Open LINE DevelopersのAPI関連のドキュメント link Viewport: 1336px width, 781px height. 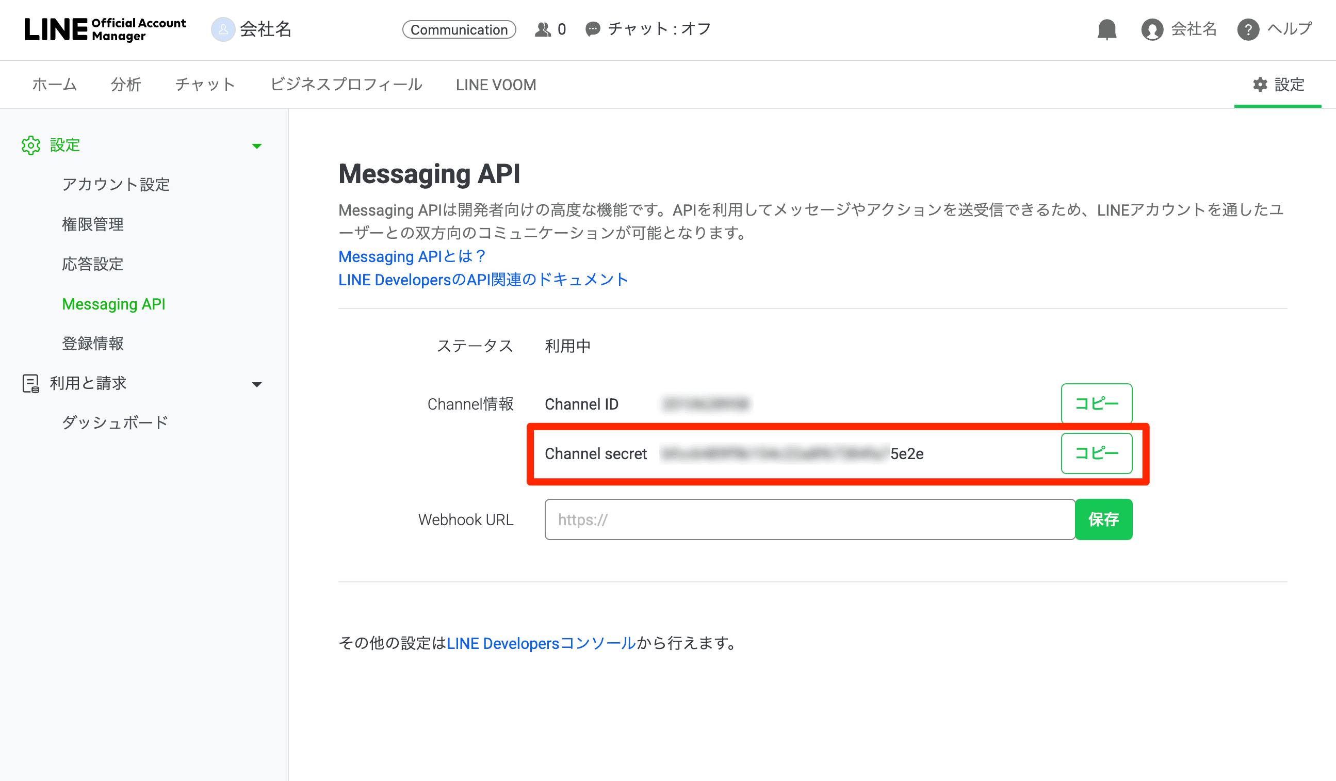[483, 280]
